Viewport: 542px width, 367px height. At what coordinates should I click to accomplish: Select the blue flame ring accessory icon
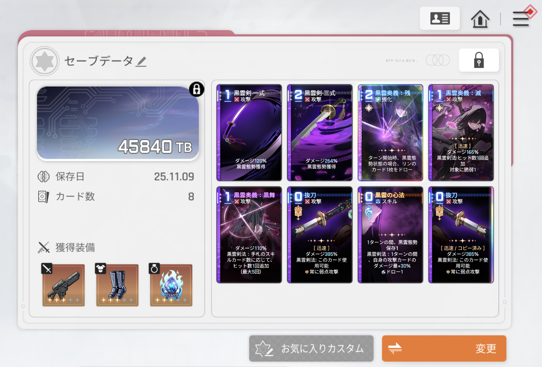point(171,285)
